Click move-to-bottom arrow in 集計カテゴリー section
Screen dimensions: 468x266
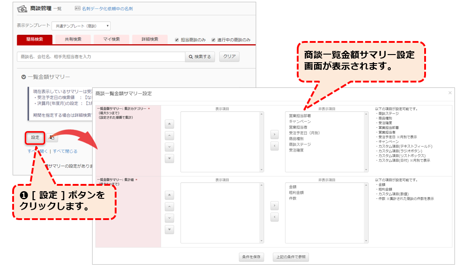[x=169, y=158]
